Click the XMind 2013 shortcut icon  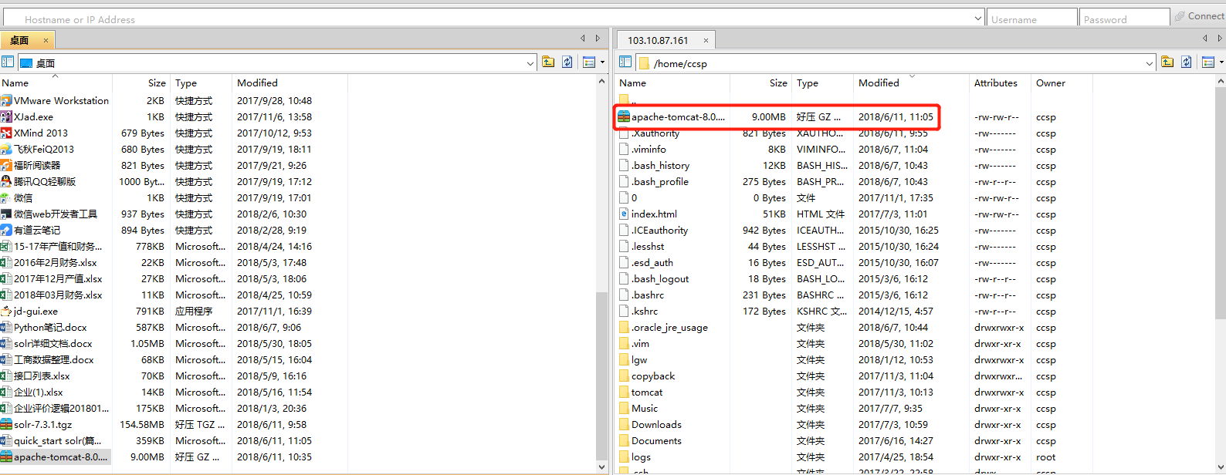click(6, 133)
